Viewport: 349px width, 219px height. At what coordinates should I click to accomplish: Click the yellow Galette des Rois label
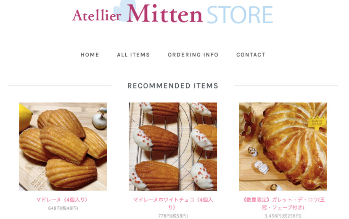point(317,122)
